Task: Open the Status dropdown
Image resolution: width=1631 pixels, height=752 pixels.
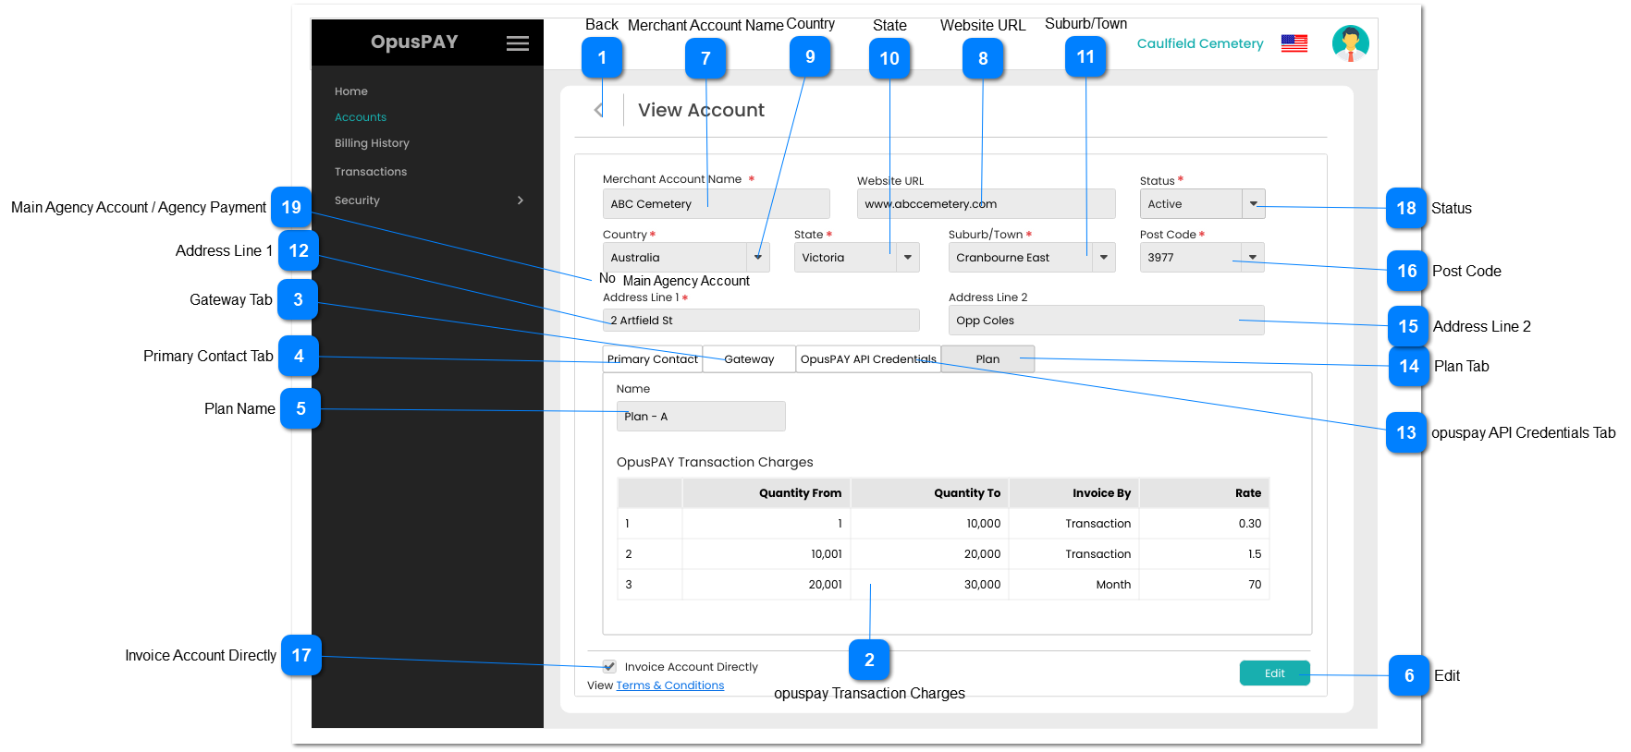Action: point(1254,204)
